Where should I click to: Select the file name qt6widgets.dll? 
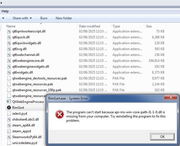coord(23,72)
